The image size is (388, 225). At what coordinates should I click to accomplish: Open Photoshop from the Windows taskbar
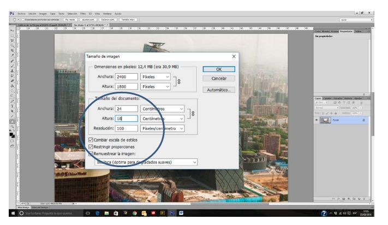(x=171, y=213)
